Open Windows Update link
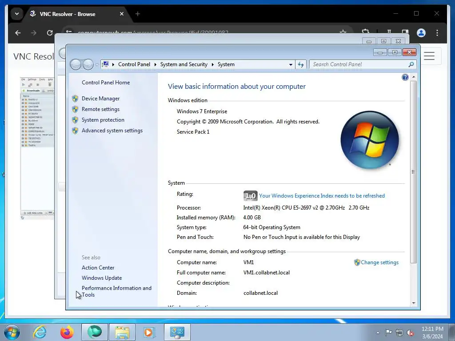 [x=102, y=278]
